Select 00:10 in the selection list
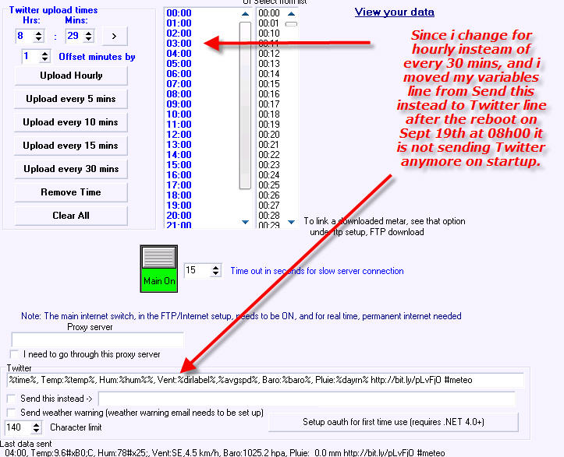Image resolution: width=564 pixels, height=457 pixels. [x=269, y=33]
